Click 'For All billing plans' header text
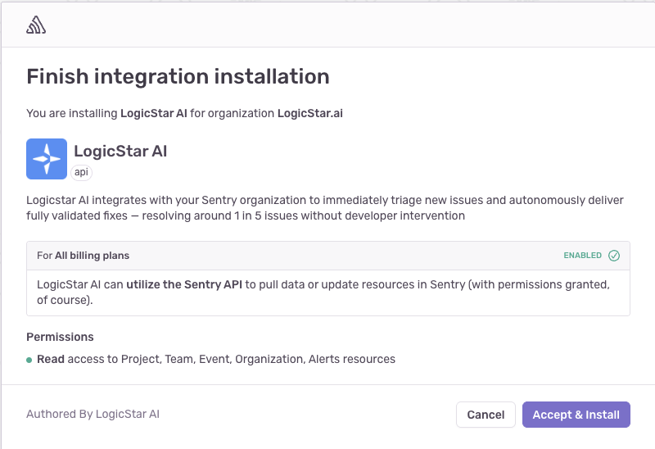The height and width of the screenshot is (449, 655). click(x=84, y=256)
